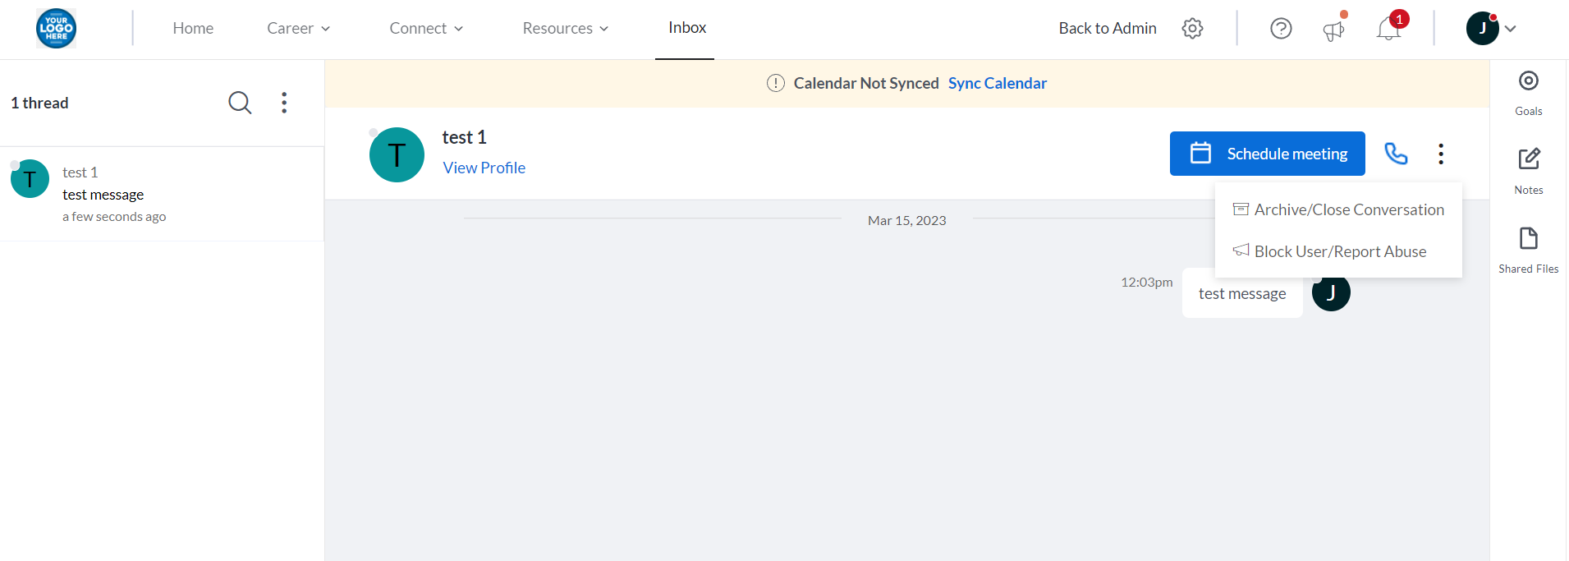Open the help question mark icon
This screenshot has width=1569, height=561.
pyautogui.click(x=1281, y=28)
